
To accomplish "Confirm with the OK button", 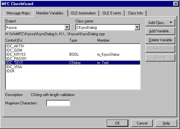I will pyautogui.click(x=117, y=123).
